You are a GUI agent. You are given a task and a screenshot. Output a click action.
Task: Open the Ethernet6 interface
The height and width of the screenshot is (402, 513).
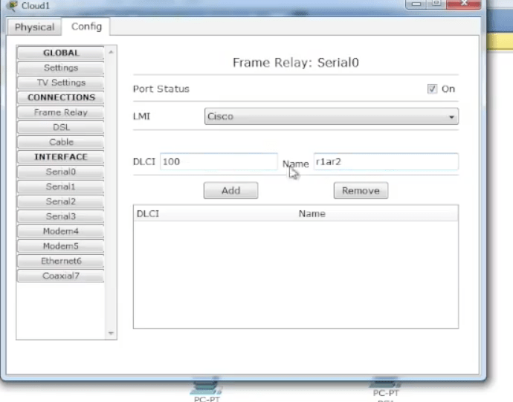point(61,261)
